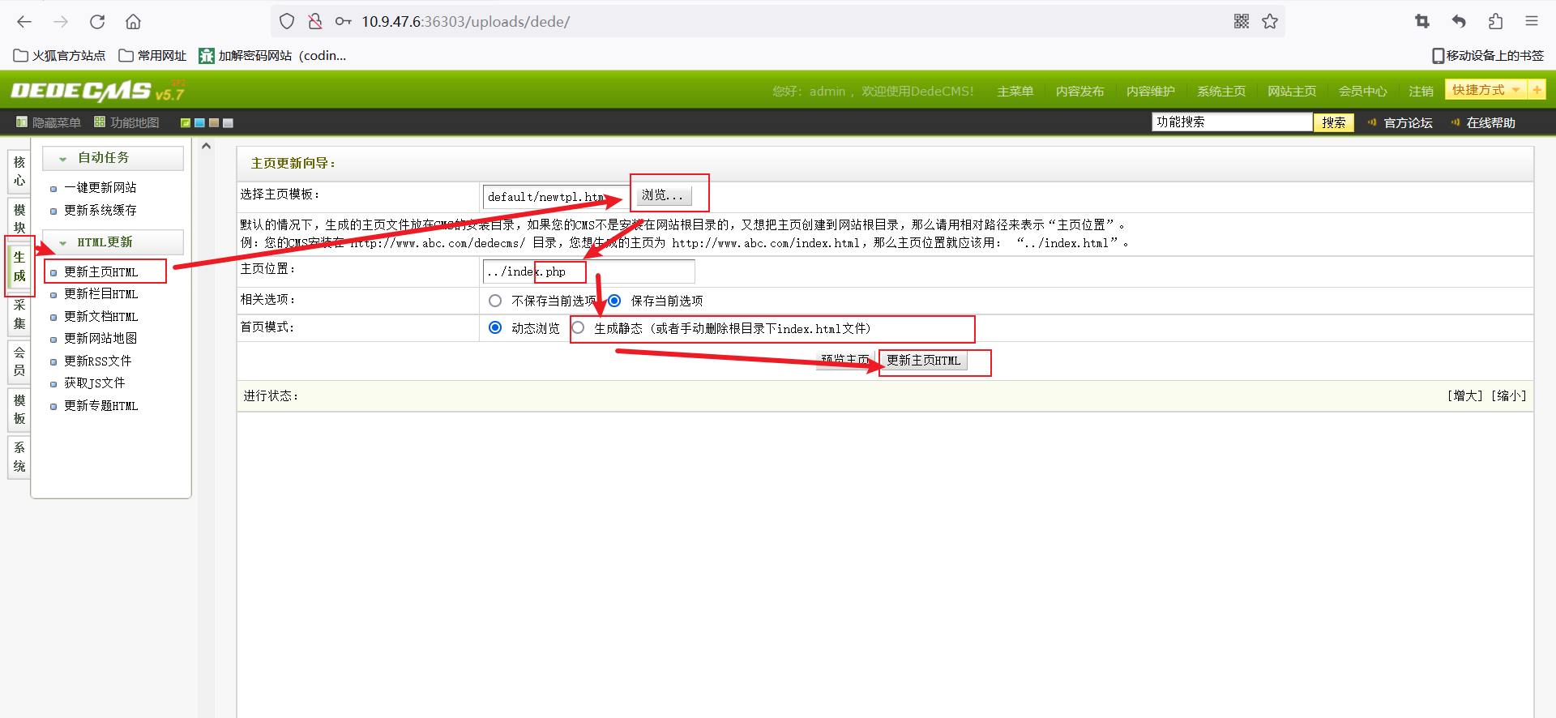Go back with the browser back arrow
Screen dimensions: 1556x718
tap(24, 22)
